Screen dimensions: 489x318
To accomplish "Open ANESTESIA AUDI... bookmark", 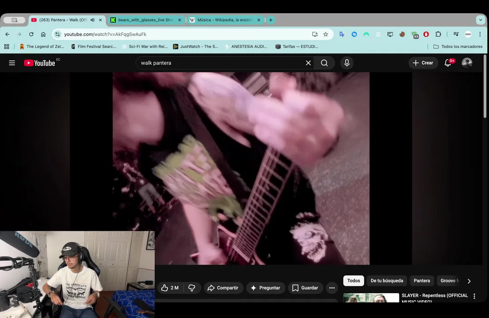I will [x=246, y=46].
